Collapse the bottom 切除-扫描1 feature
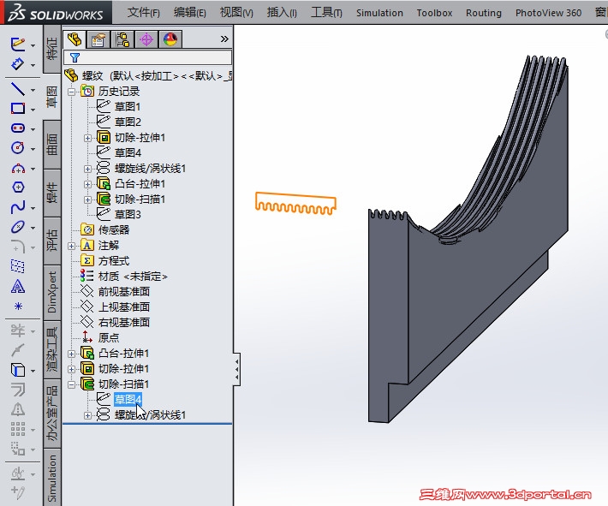This screenshot has height=506, width=608. 71,384
